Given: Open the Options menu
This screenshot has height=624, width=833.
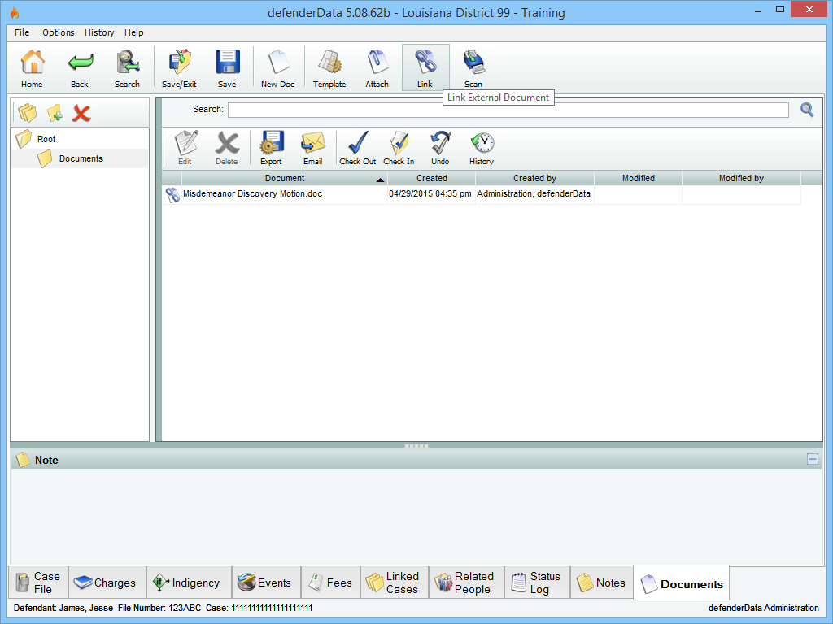Looking at the screenshot, I should click(x=59, y=32).
